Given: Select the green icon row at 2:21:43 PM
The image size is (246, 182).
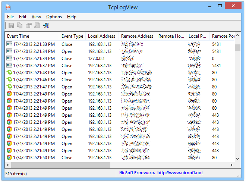Looking at the screenshot, I should coord(34,73).
